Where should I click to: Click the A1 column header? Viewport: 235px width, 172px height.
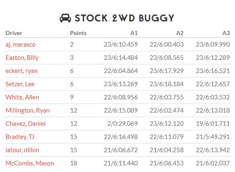(134, 33)
